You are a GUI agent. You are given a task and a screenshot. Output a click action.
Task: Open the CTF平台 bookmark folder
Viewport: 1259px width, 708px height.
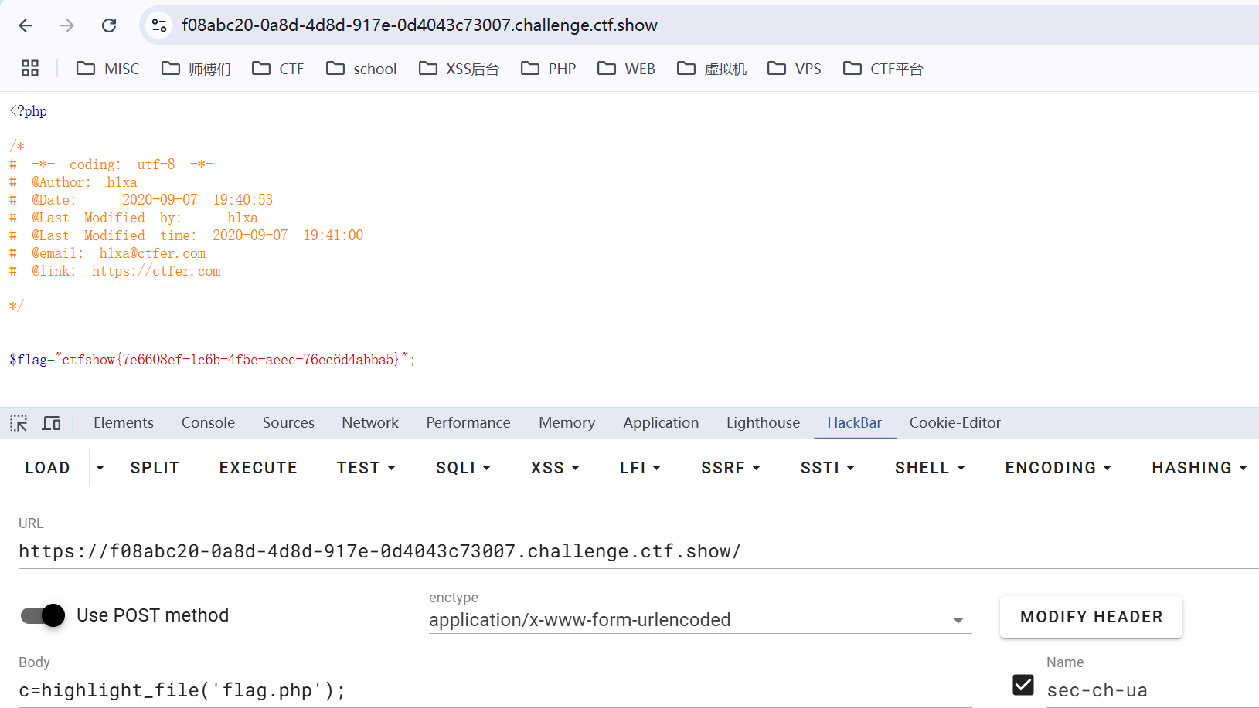[883, 69]
